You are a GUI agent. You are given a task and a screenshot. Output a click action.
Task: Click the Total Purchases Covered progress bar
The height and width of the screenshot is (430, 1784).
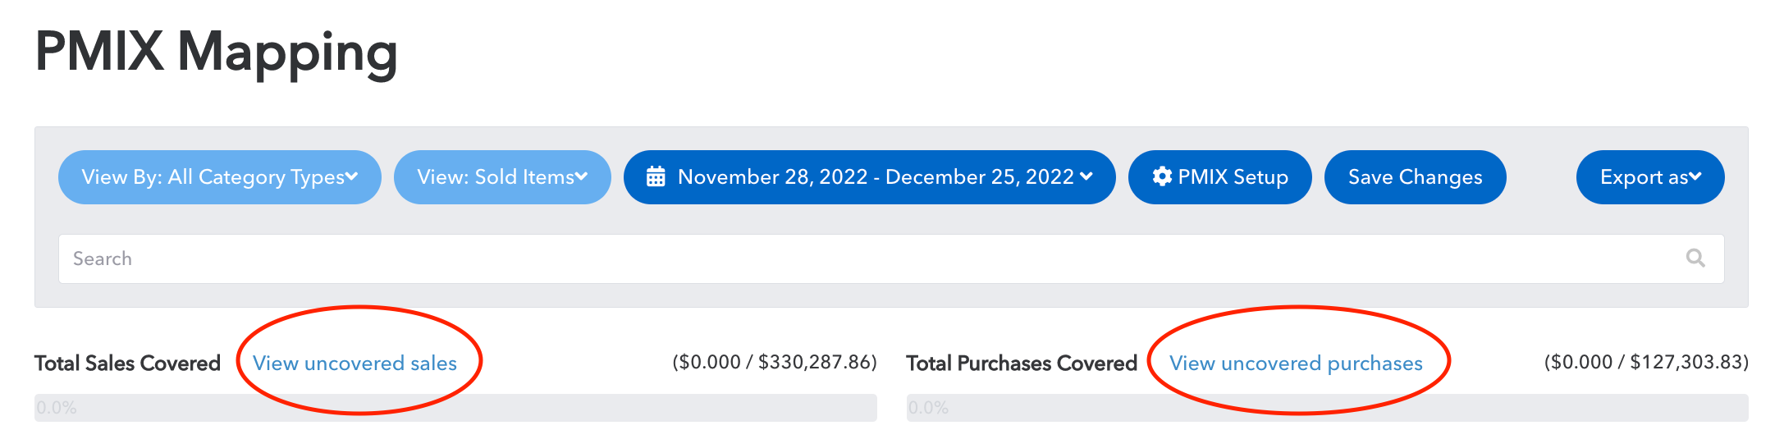point(1328,408)
